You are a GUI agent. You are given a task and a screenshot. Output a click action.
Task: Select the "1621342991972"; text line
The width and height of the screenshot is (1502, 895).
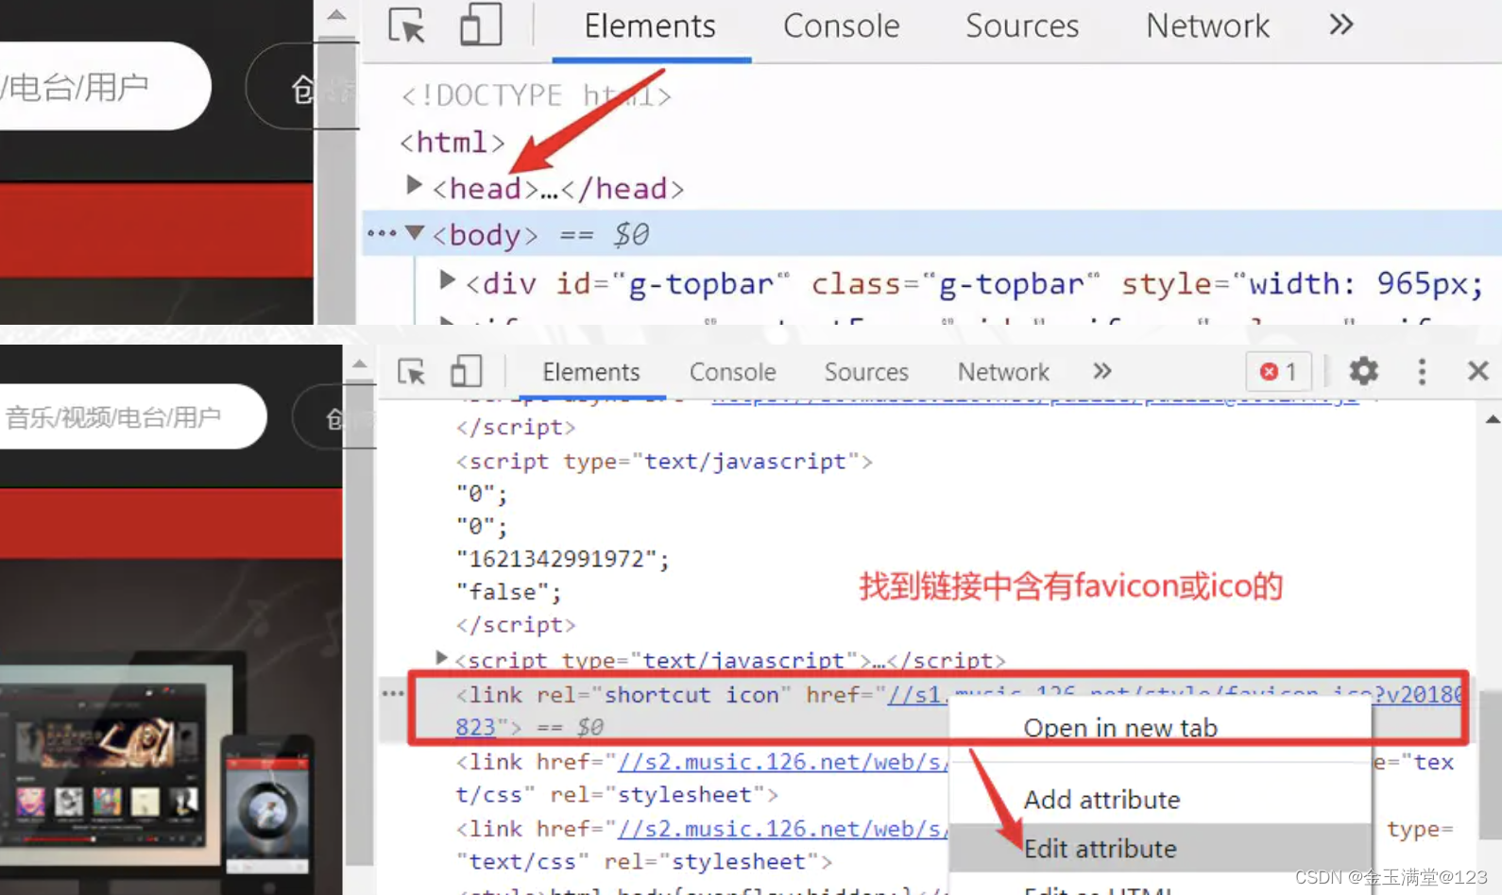563,559
